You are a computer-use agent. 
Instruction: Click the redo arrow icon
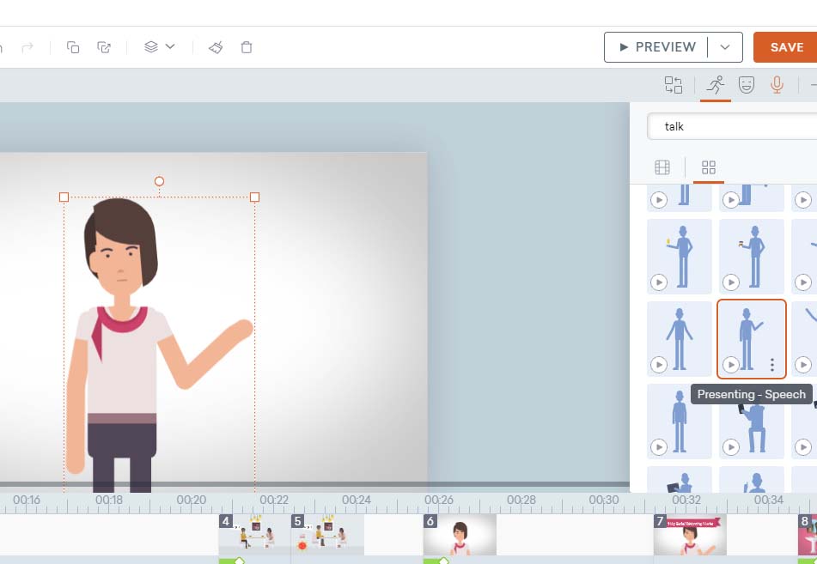27,47
